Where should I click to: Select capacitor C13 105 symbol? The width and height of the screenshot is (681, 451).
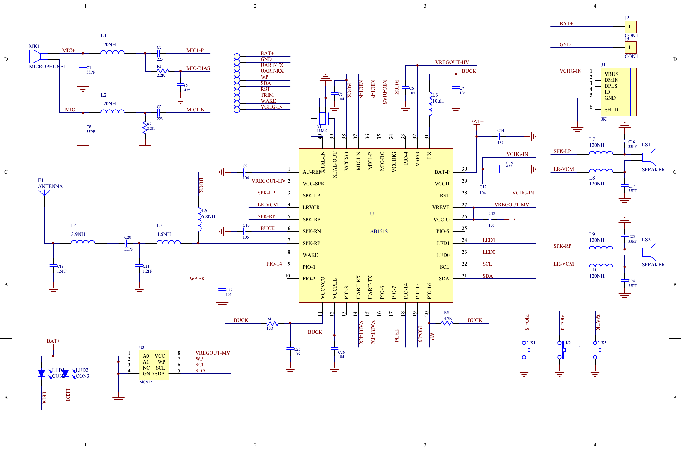(490, 220)
